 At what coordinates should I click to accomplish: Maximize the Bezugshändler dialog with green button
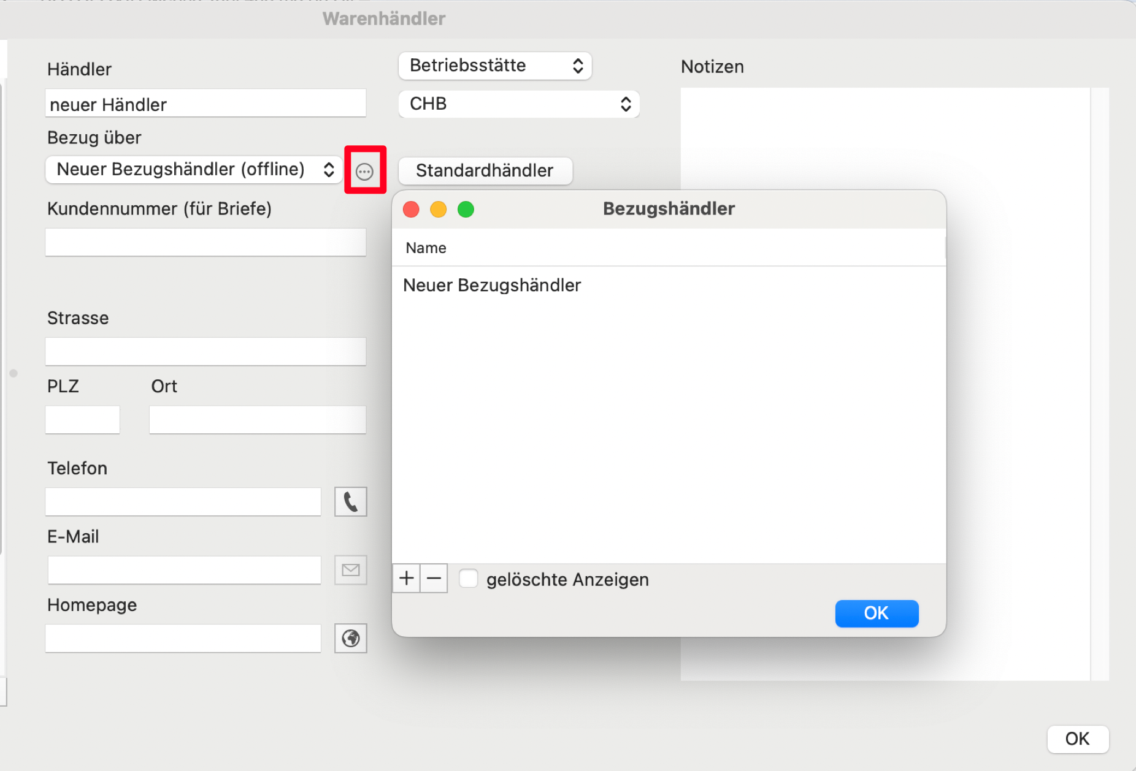466,210
